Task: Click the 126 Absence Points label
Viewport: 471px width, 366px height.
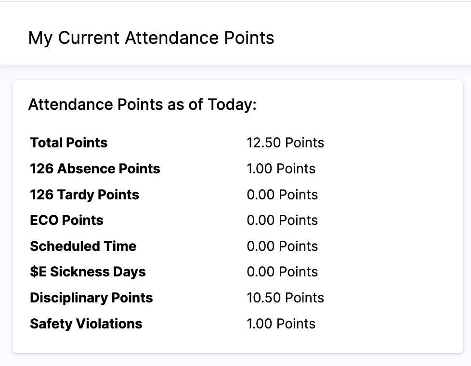Action: tap(95, 169)
